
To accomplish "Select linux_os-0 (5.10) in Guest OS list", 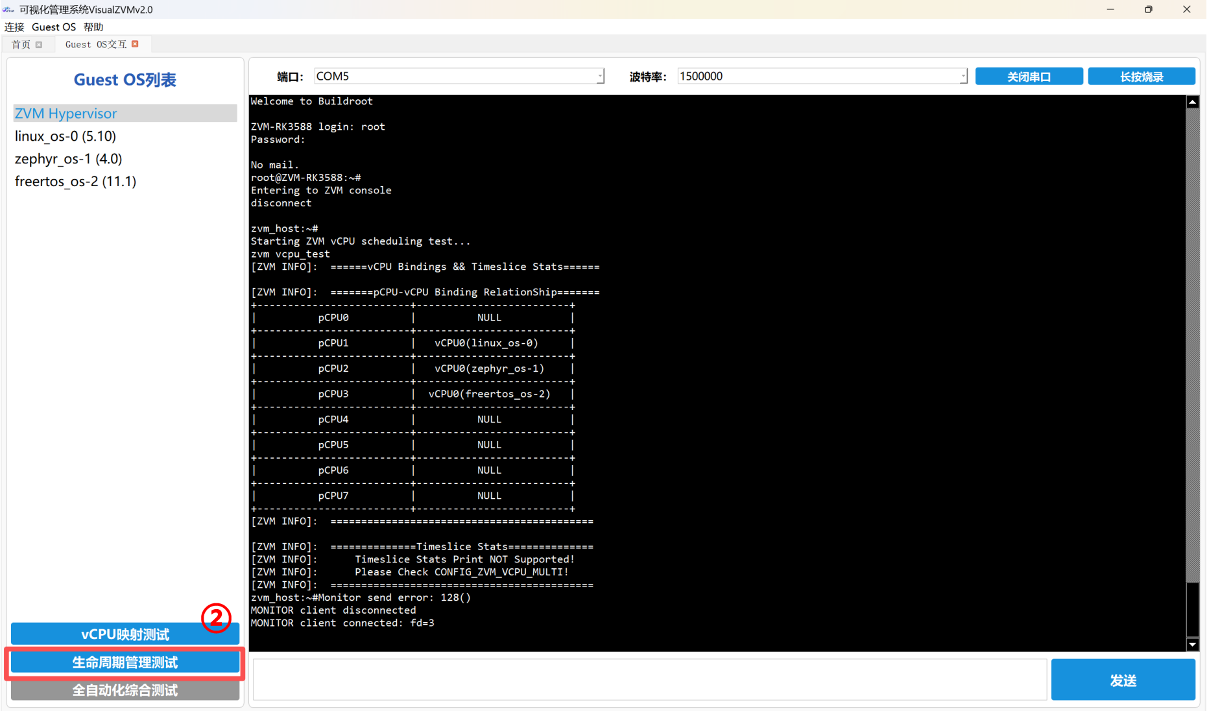I will (x=66, y=136).
